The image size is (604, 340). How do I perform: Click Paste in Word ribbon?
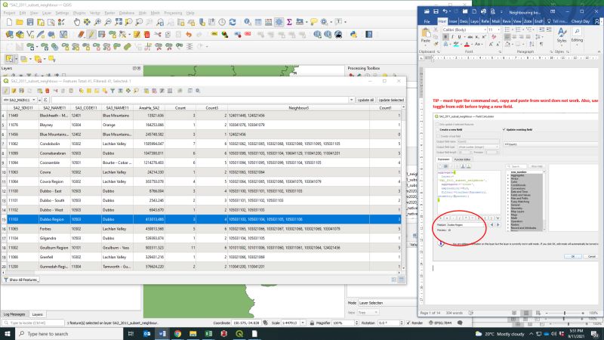click(x=426, y=36)
